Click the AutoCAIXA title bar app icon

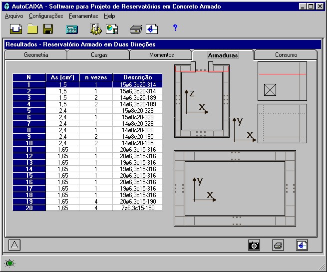pyautogui.click(x=7, y=6)
